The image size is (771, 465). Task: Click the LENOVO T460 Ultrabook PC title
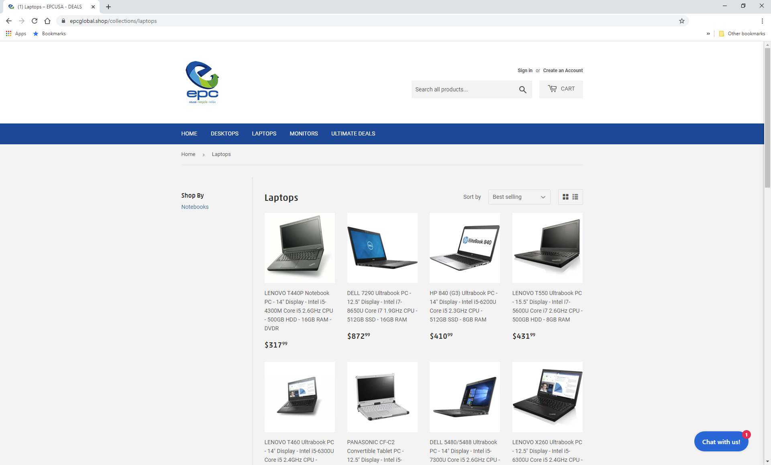pyautogui.click(x=299, y=451)
